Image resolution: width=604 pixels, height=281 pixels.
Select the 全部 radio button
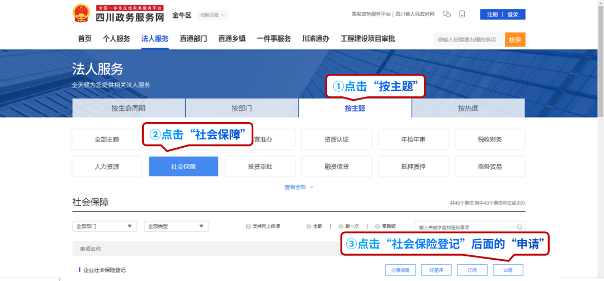point(309,226)
